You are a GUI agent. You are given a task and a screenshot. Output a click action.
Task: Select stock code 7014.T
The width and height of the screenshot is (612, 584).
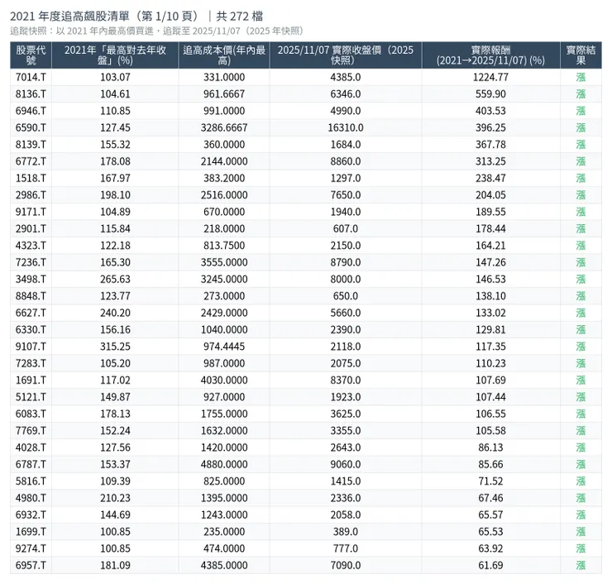[31, 77]
